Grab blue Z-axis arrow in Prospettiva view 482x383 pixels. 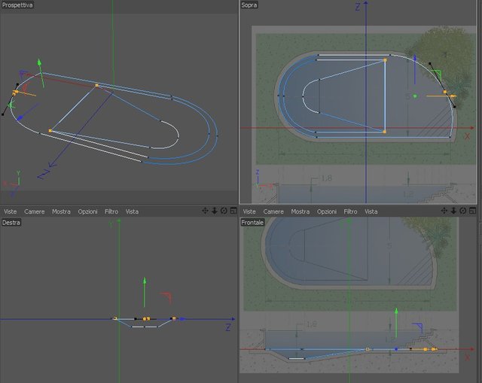click(20, 118)
